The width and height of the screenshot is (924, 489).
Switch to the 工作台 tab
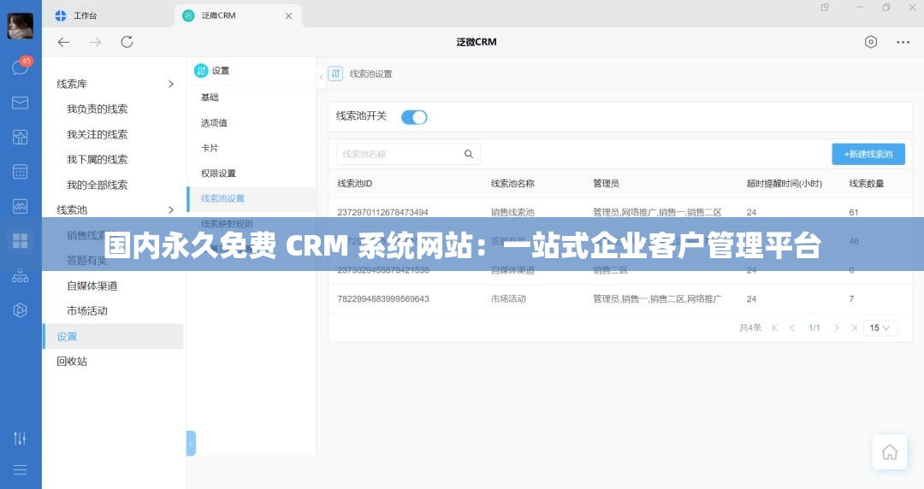(x=77, y=16)
